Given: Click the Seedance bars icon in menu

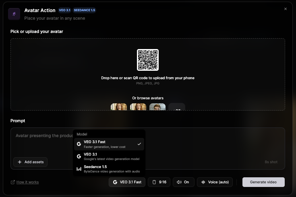Looking at the screenshot, I should coord(79,169).
